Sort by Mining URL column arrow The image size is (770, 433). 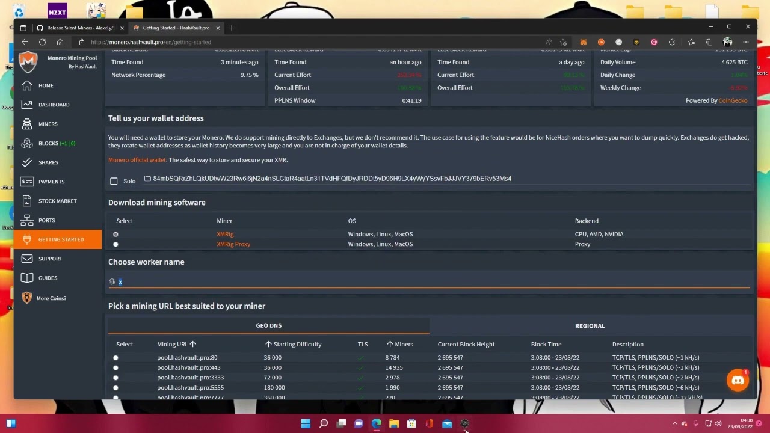coord(192,344)
